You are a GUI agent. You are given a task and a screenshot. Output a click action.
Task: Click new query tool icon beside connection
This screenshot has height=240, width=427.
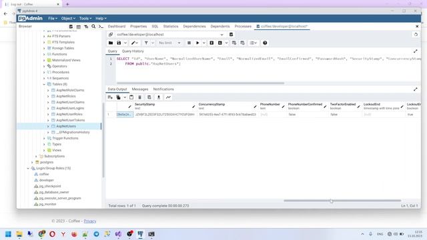click(232, 35)
